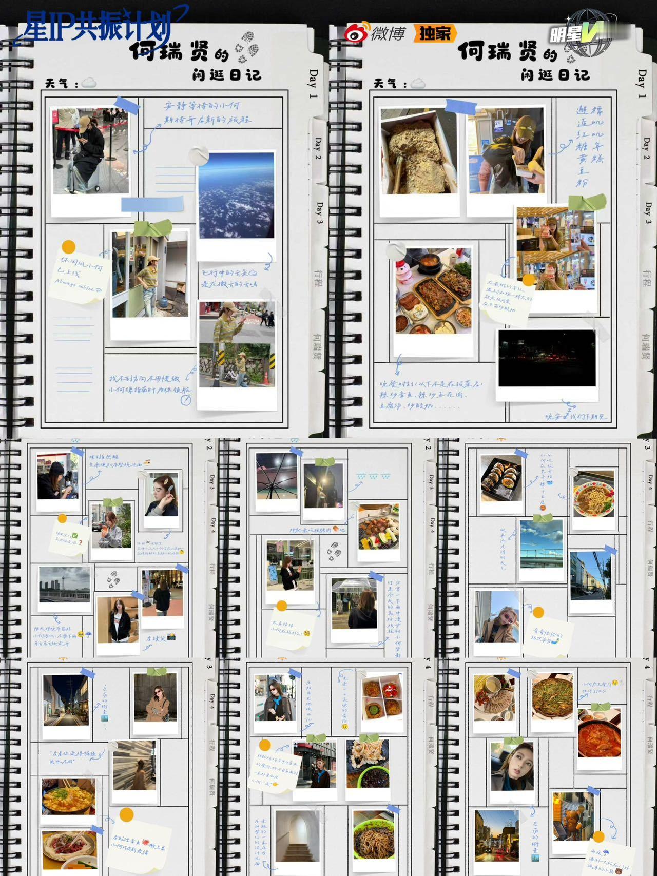Open the grilled skewers photo
This screenshot has width=657, height=876.
tap(379, 532)
